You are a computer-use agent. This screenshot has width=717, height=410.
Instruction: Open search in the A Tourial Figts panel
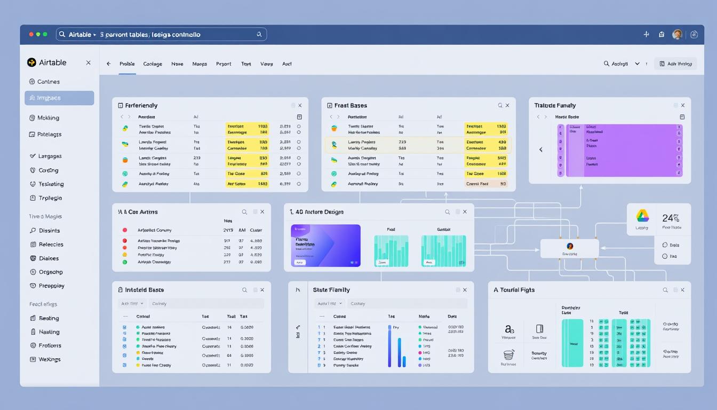(665, 290)
